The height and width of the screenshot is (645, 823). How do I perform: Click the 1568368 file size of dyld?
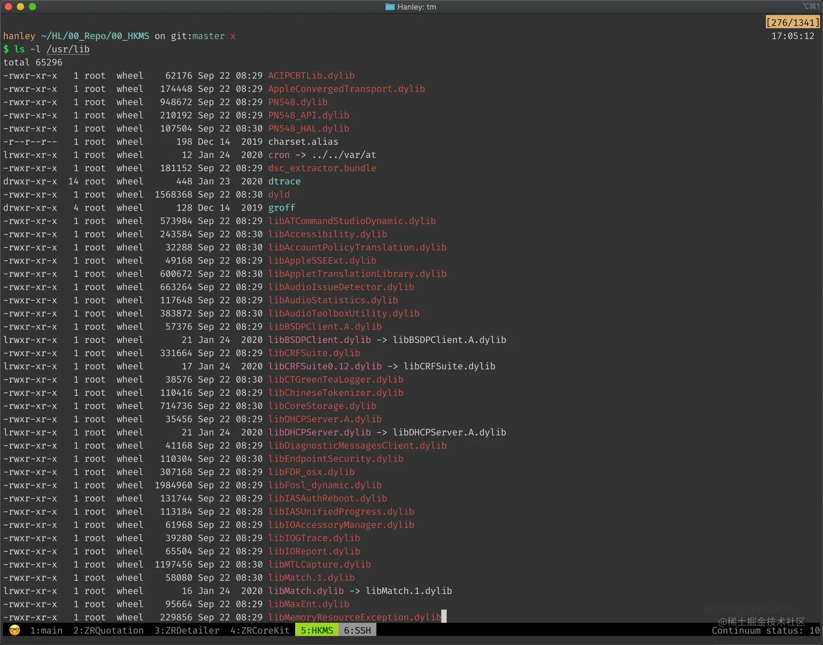173,195
